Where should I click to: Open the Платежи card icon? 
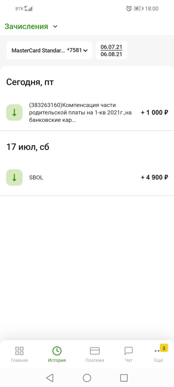[x=95, y=351]
